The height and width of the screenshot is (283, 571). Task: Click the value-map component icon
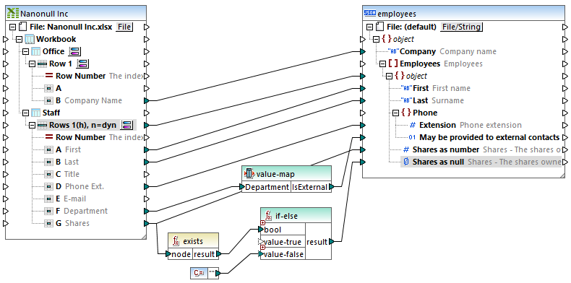point(249,173)
